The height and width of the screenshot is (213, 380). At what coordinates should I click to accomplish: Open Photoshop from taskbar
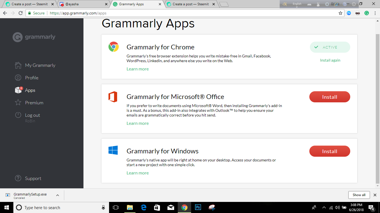[x=198, y=207]
